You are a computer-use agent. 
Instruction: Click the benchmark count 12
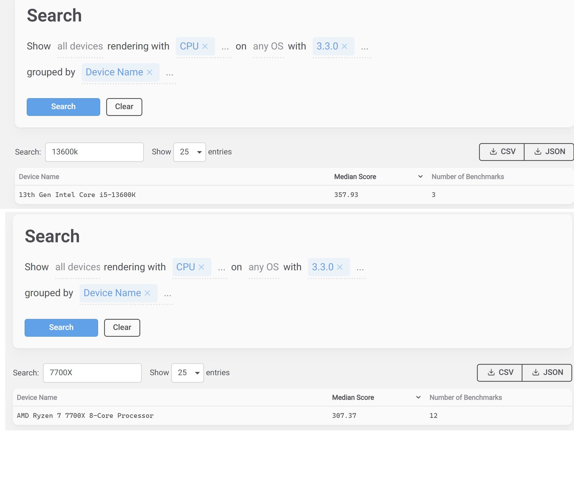coord(433,416)
